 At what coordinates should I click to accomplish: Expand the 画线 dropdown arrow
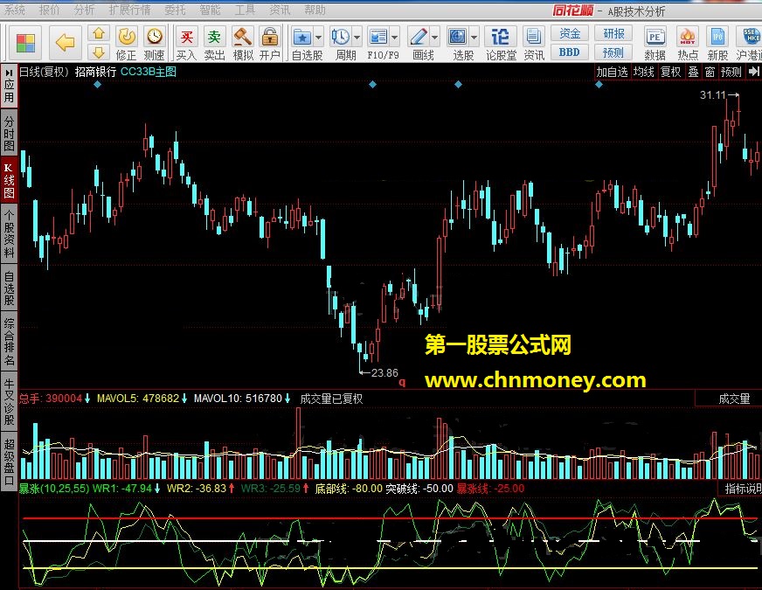(x=435, y=37)
